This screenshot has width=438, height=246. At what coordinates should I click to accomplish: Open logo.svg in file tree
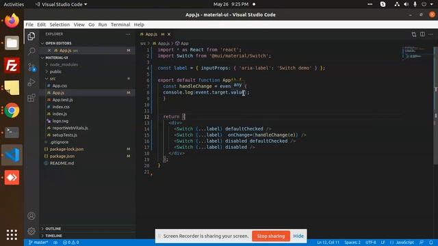pos(60,121)
